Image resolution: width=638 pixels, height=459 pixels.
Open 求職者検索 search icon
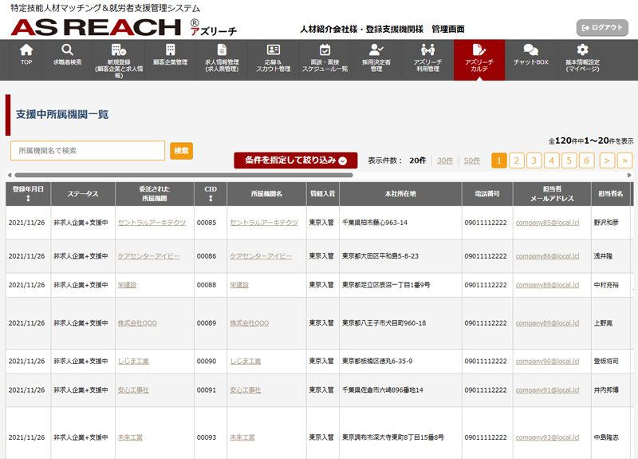tap(67, 50)
